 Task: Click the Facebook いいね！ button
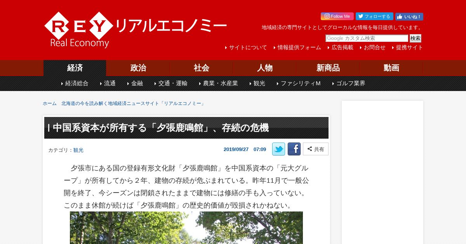click(x=409, y=17)
